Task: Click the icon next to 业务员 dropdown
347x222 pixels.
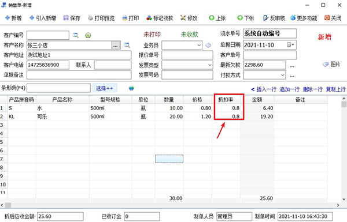Action: pyautogui.click(x=208, y=45)
